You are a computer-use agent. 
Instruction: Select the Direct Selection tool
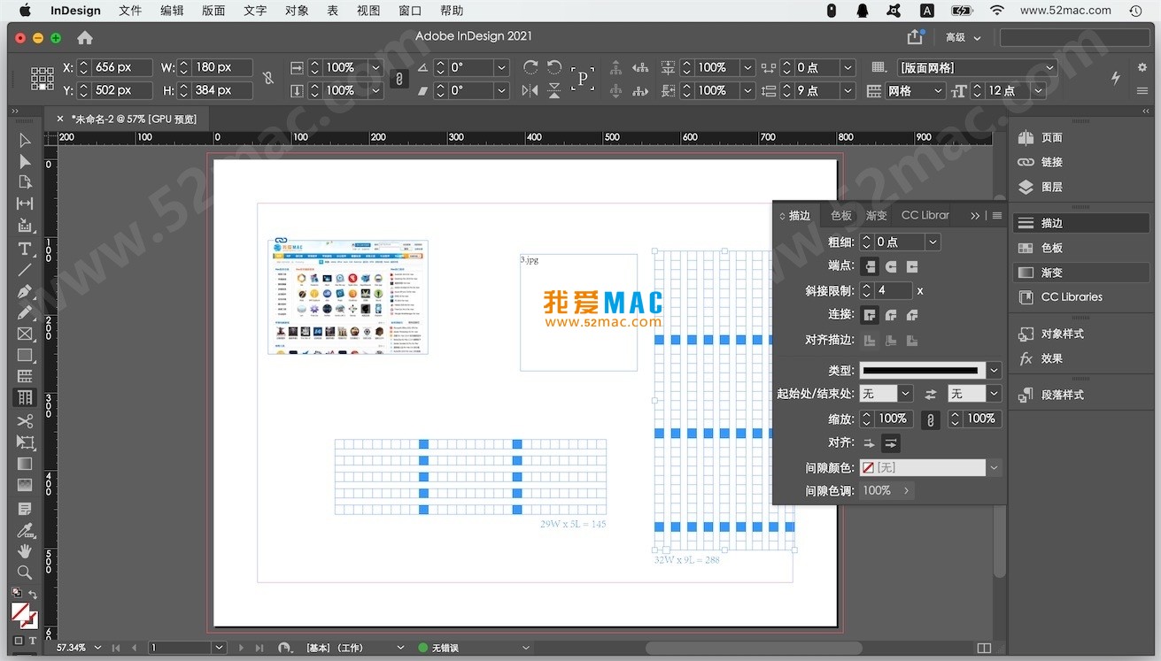[x=25, y=161]
